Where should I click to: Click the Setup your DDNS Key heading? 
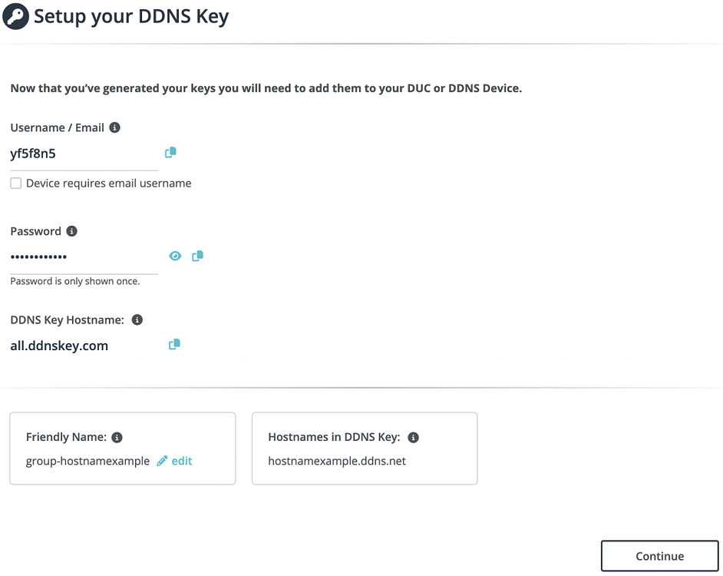(131, 16)
